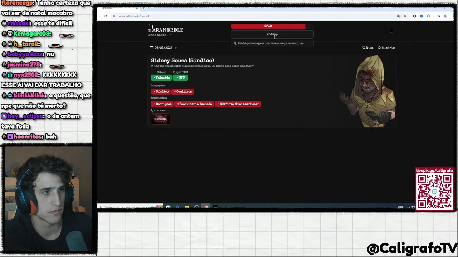Click the site info icon in address bar
Image resolution: width=458 pixels, height=257 pixels.
(x=114, y=16)
